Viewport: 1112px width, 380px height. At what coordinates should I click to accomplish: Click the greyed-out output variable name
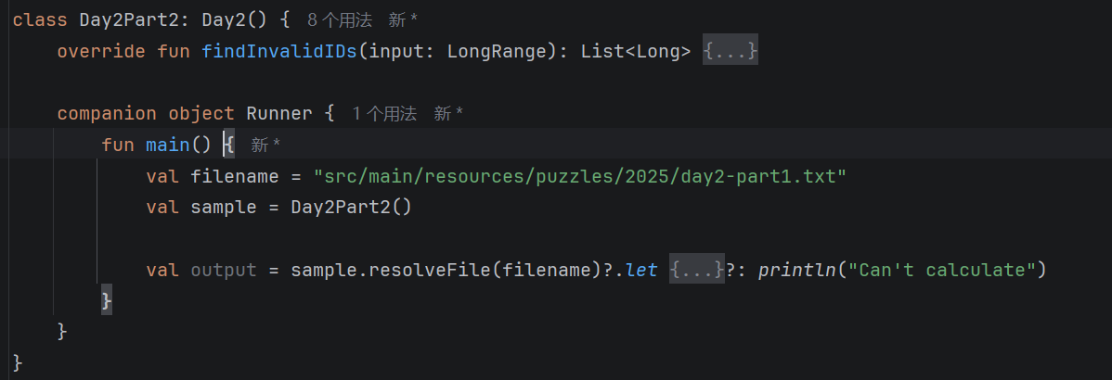point(223,270)
